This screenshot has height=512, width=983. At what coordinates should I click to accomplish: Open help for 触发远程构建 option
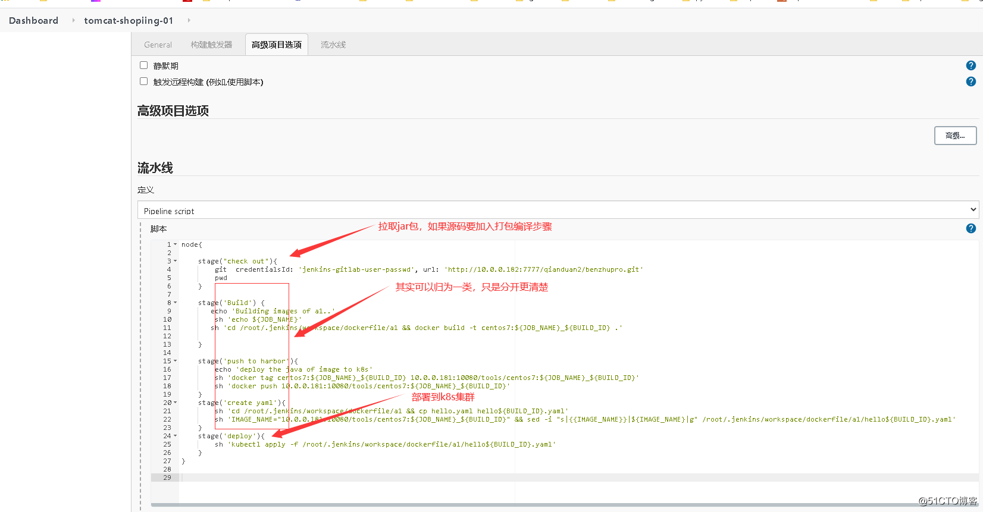tap(971, 81)
